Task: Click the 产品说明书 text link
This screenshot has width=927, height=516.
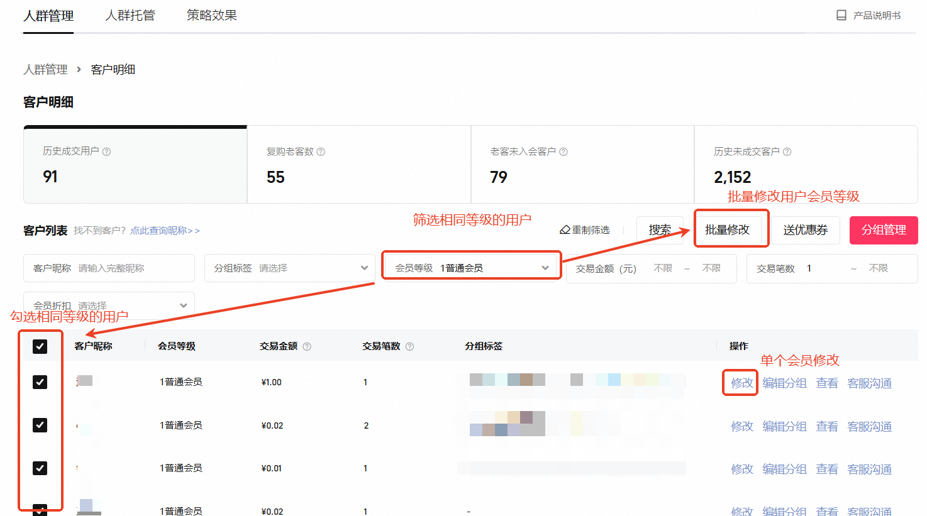Action: pos(877,15)
